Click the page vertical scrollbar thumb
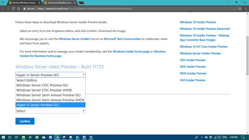 [247, 55]
